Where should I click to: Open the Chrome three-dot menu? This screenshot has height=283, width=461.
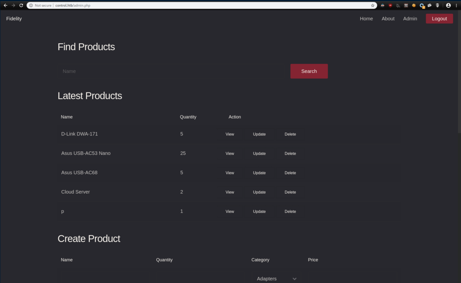(456, 5)
